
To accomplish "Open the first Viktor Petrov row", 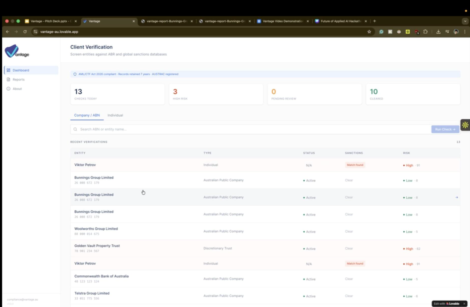I will click(265, 165).
